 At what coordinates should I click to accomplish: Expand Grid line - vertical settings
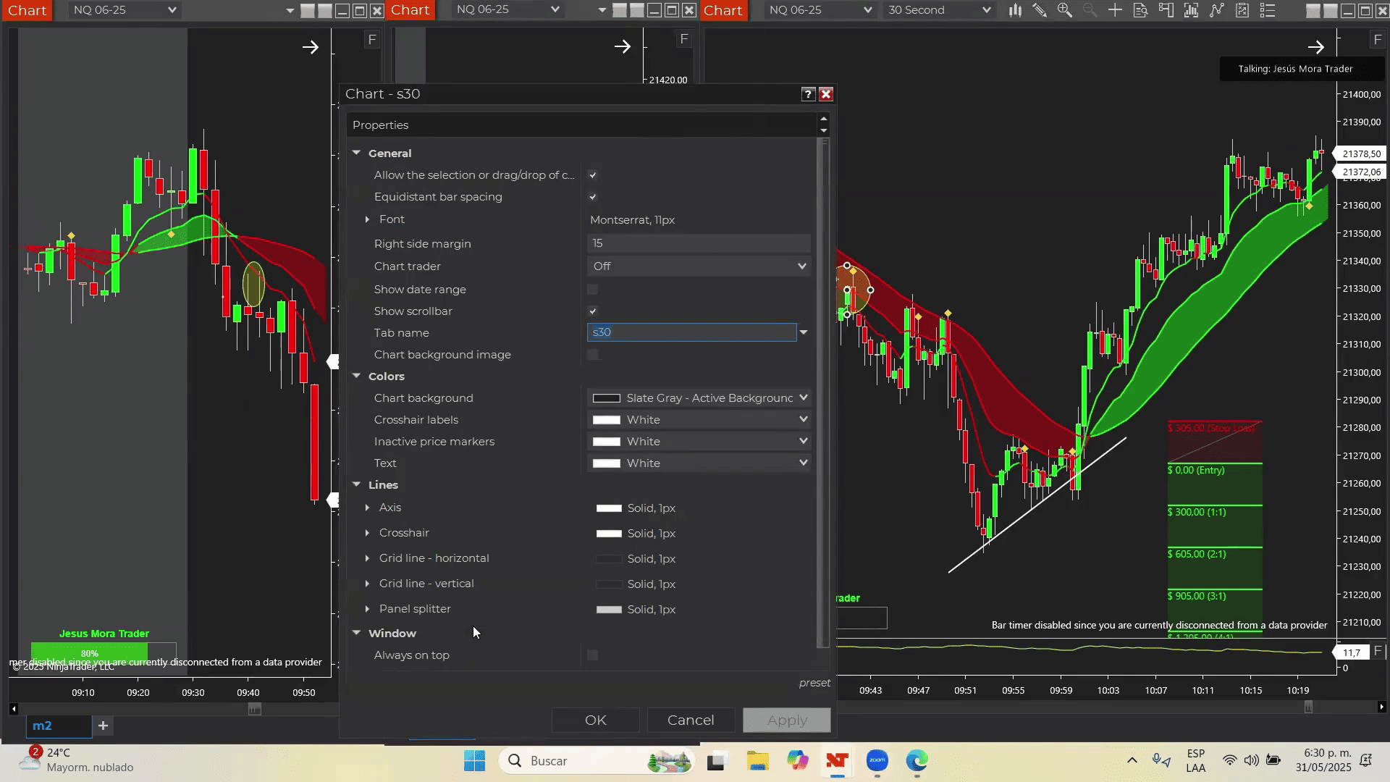[x=367, y=584]
